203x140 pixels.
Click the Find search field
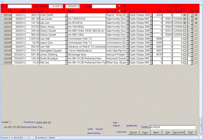(x=20, y=6)
